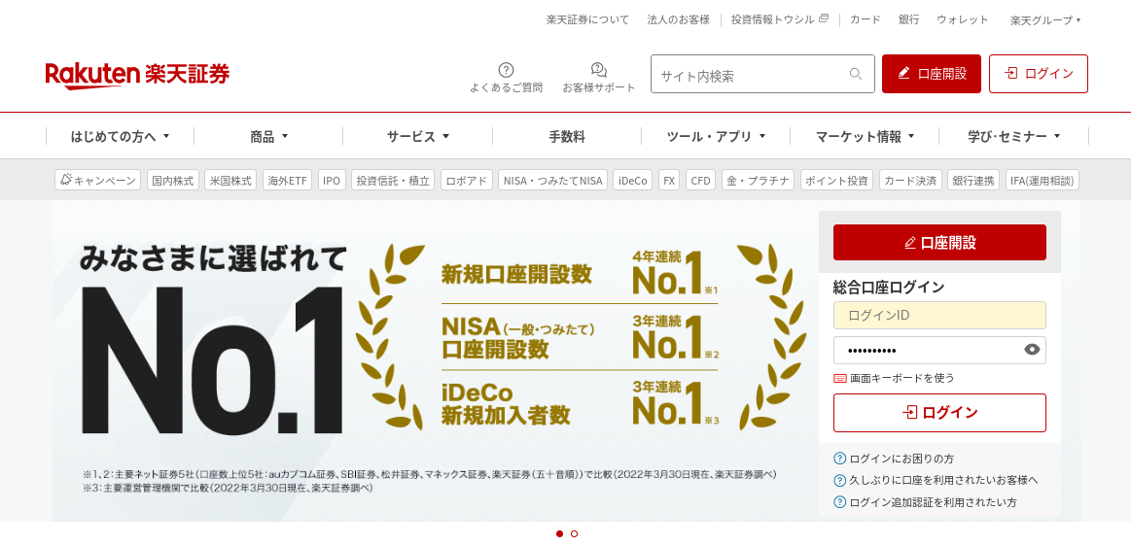Click the 画面キーボードを使う link text
Screen dimensions: 1131x545
[901, 378]
